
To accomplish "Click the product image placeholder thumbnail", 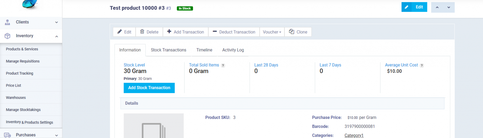I will 153,126.
